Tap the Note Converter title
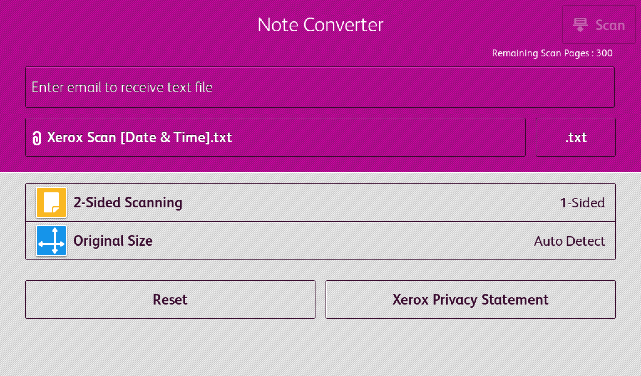641x376 pixels. tap(320, 24)
